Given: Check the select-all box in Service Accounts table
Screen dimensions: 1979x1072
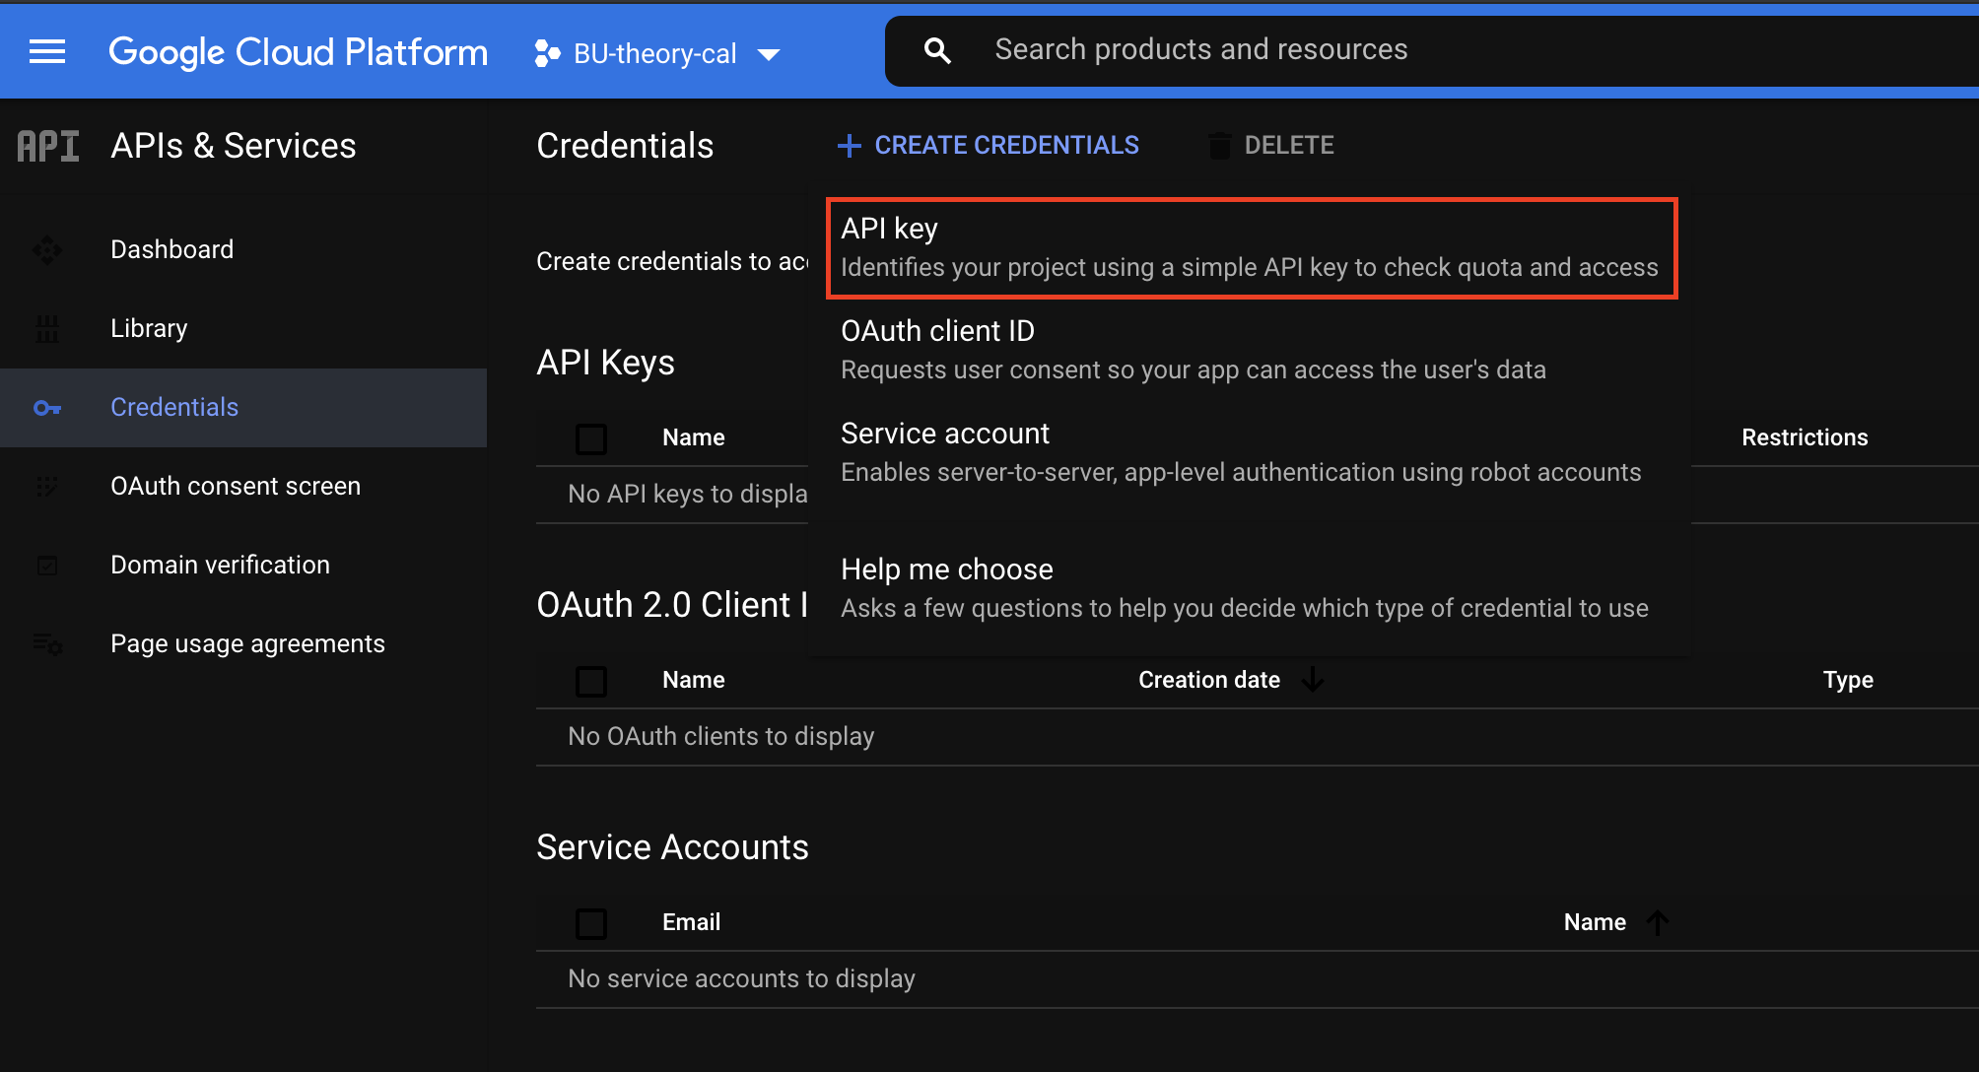Looking at the screenshot, I should click(591, 923).
